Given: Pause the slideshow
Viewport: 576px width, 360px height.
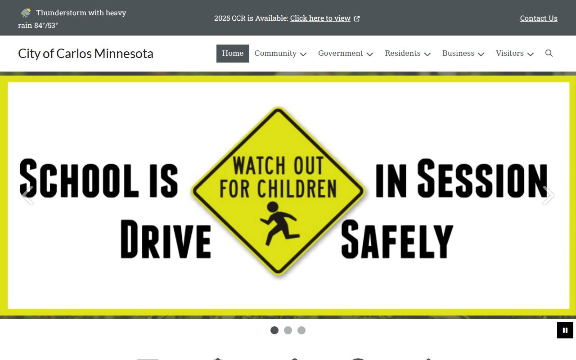Looking at the screenshot, I should 565,330.
